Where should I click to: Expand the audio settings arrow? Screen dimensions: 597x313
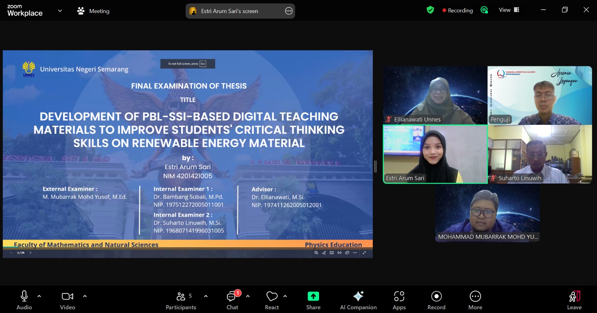(x=39, y=296)
